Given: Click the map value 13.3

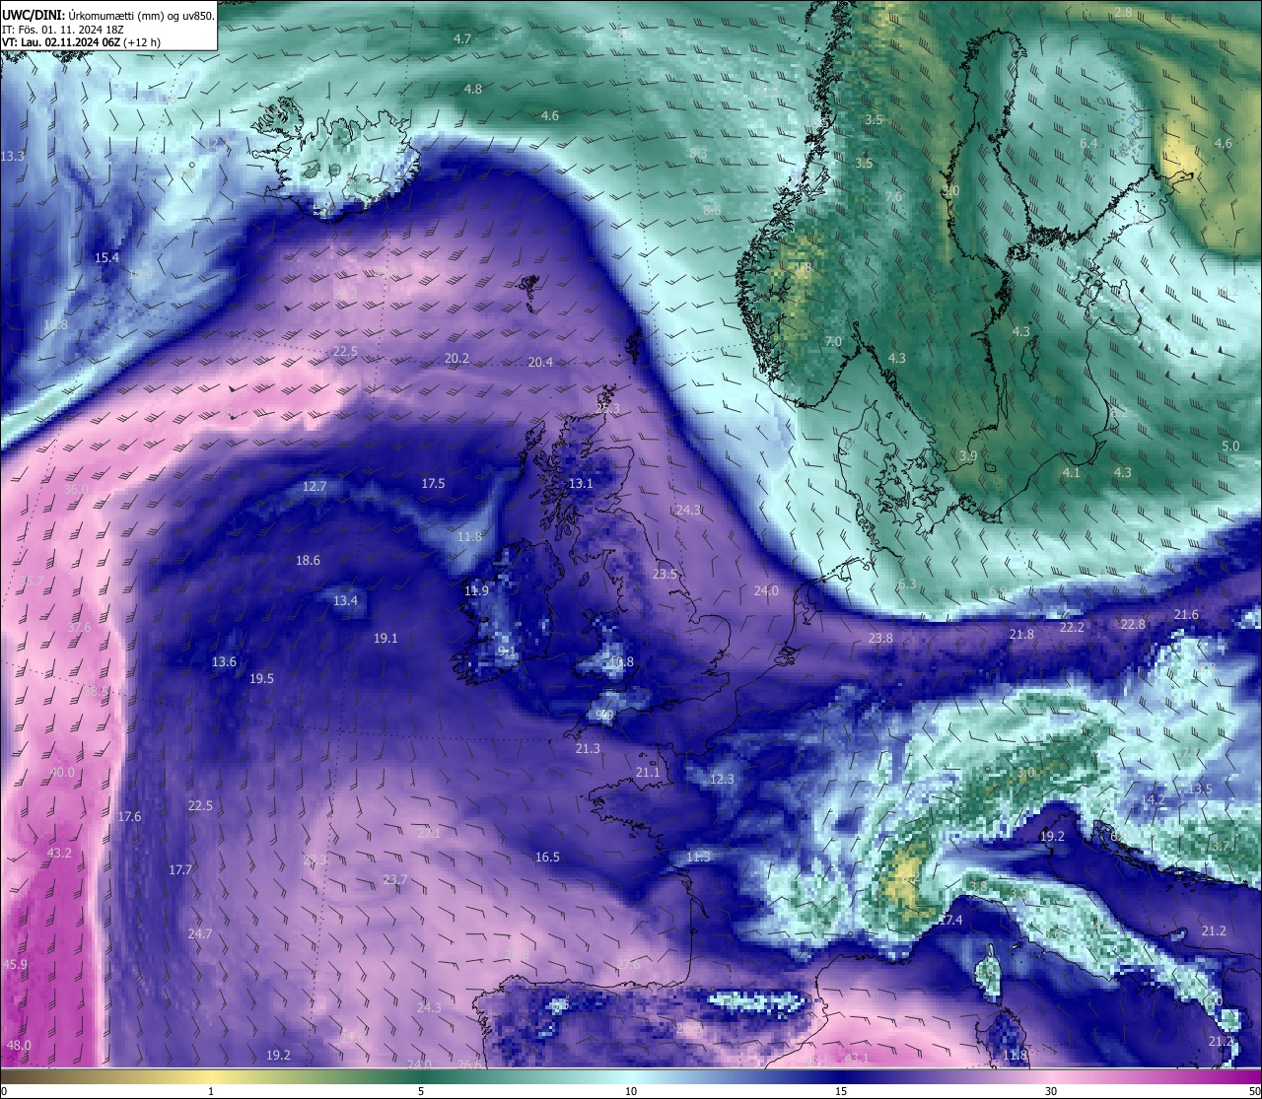Looking at the screenshot, I should pyautogui.click(x=13, y=156).
